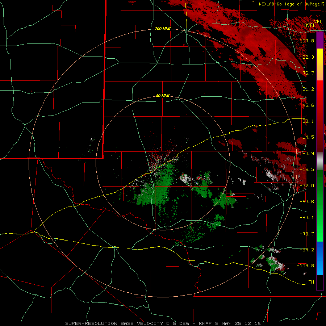Click the -16.5 velocity scale value
This screenshot has width=326, height=326.
tap(307, 170)
